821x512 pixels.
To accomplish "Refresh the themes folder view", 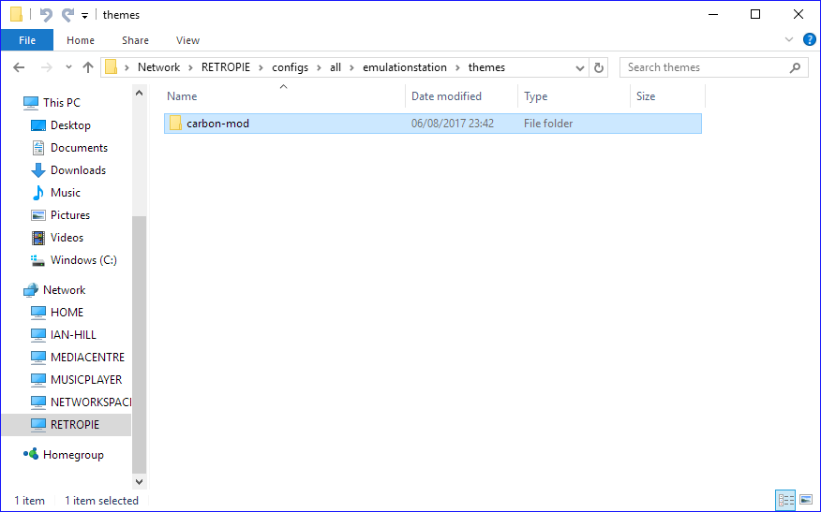I will tap(601, 67).
